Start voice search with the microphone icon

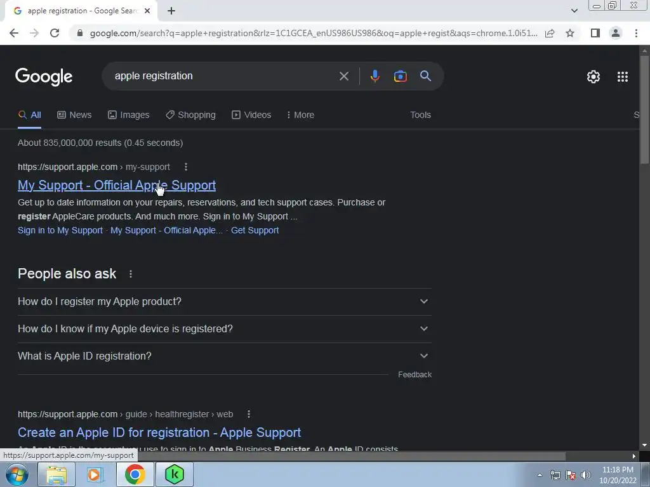pos(375,76)
